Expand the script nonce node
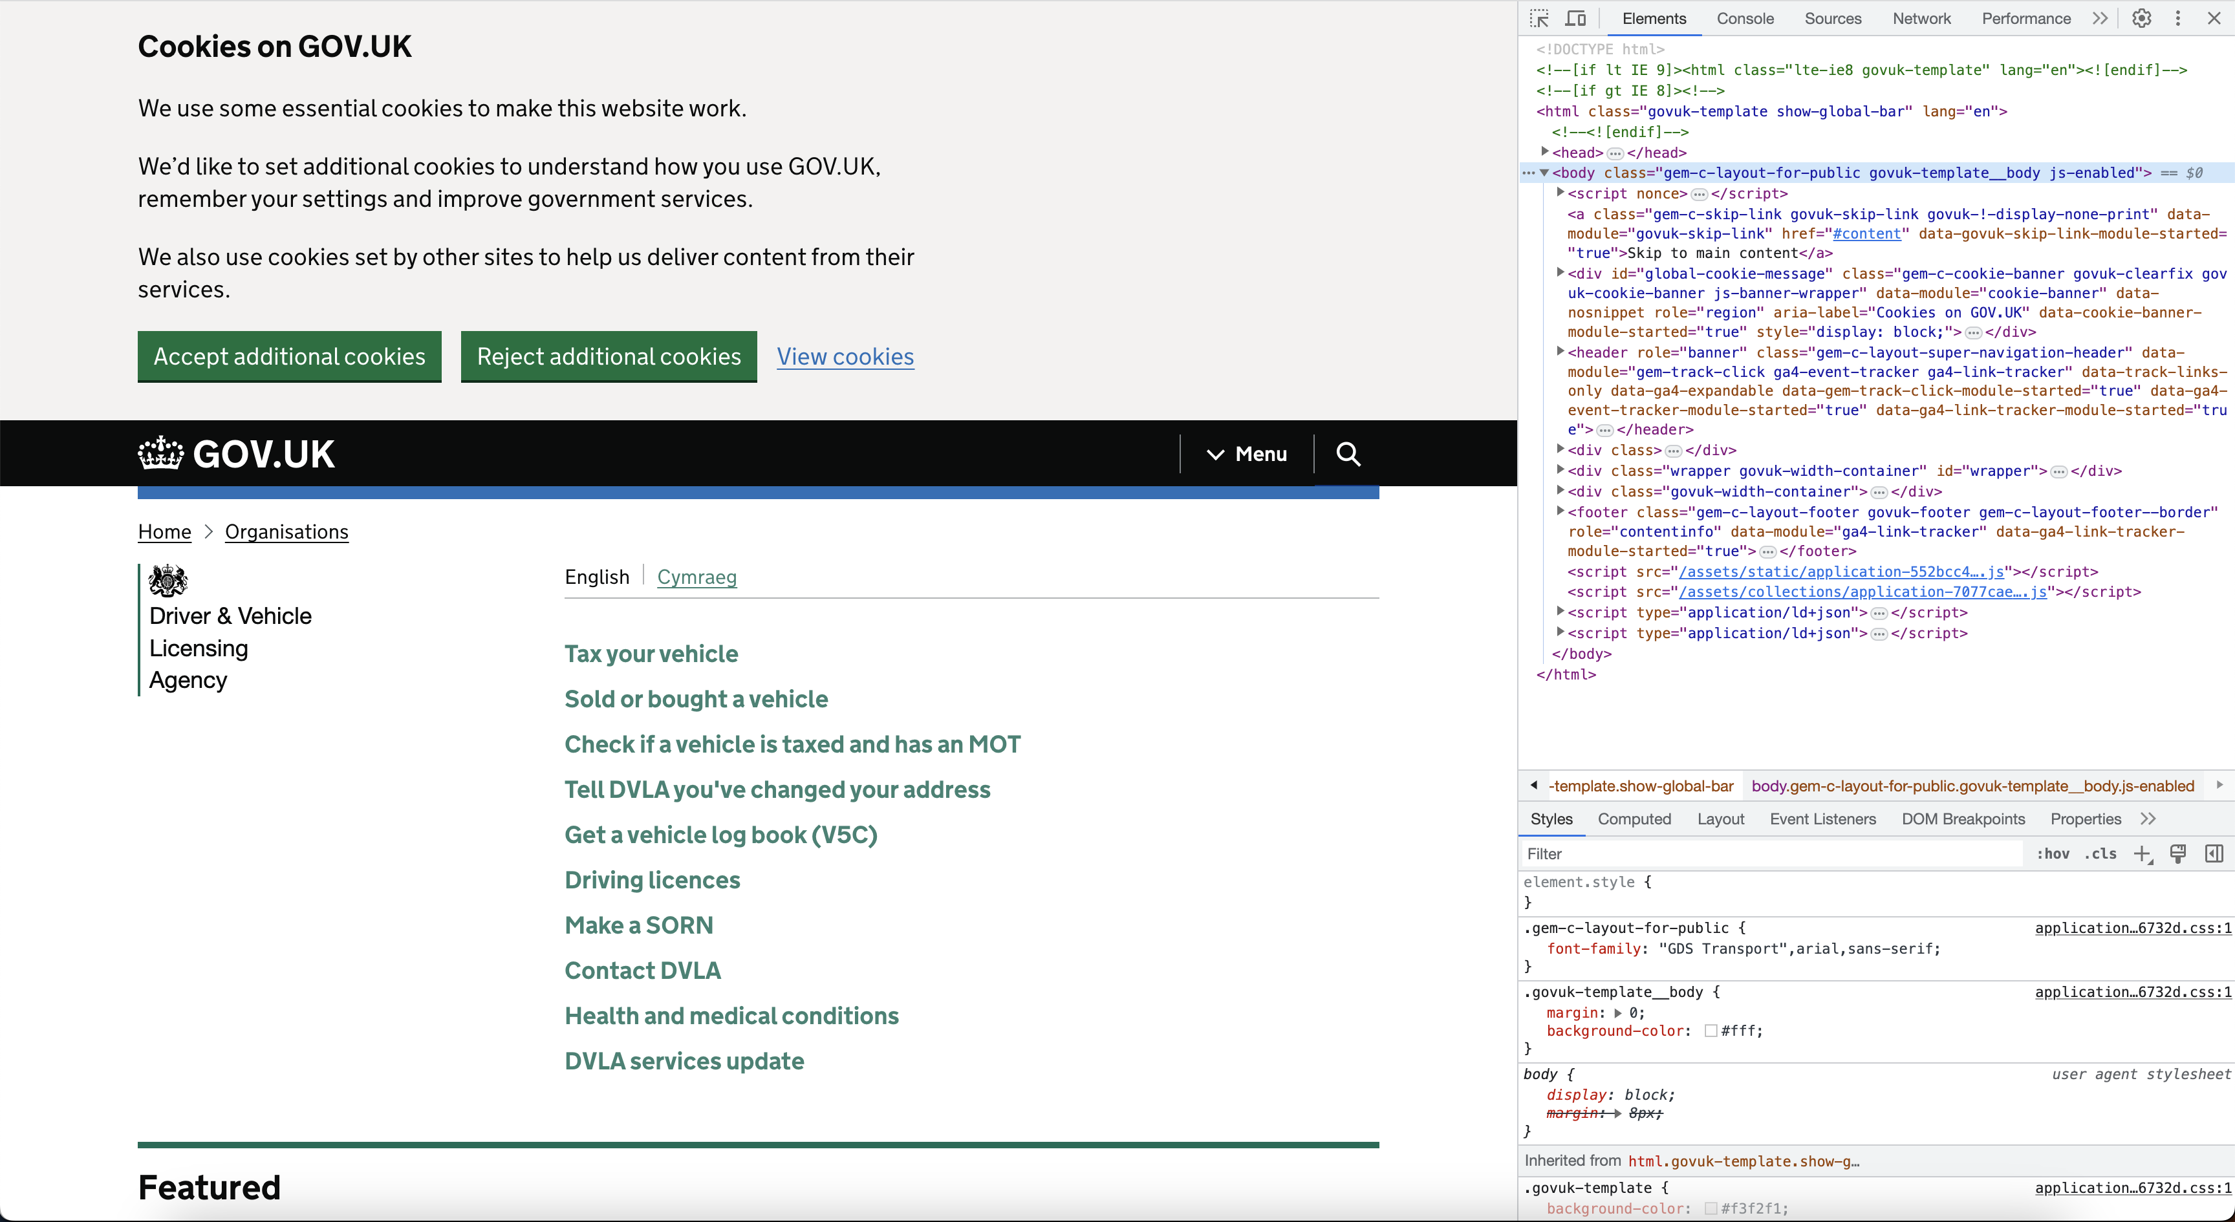Image resolution: width=2235 pixels, height=1222 pixels. click(1561, 193)
